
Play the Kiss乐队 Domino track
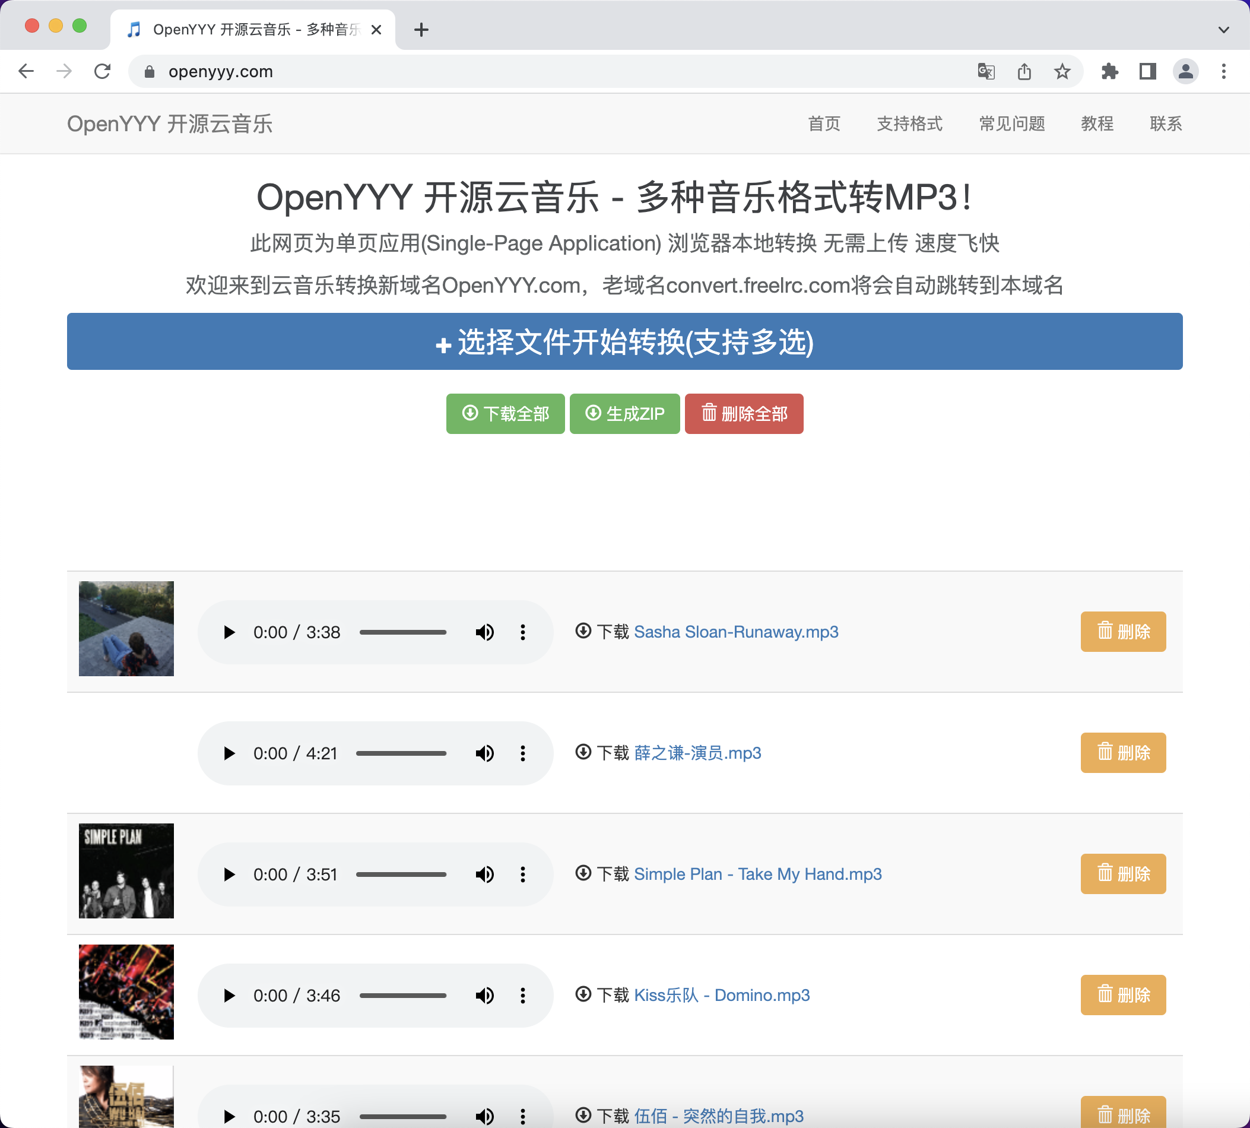[x=229, y=996]
